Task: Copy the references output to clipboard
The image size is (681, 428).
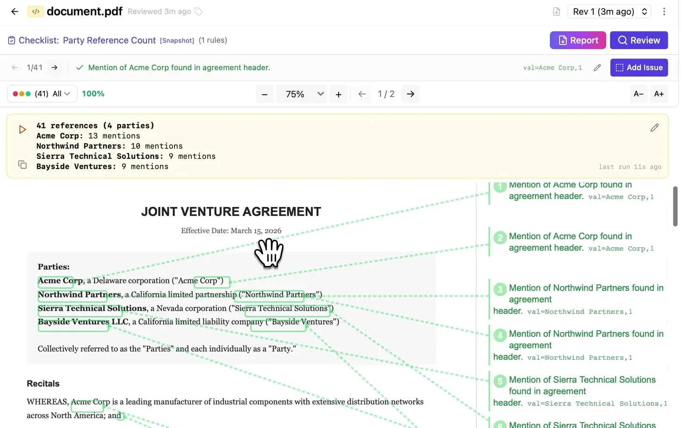Action: point(22,164)
